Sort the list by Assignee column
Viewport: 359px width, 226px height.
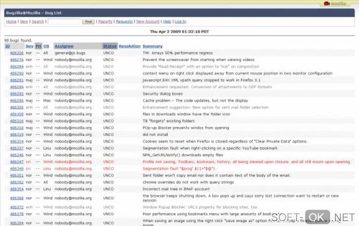click(x=64, y=46)
